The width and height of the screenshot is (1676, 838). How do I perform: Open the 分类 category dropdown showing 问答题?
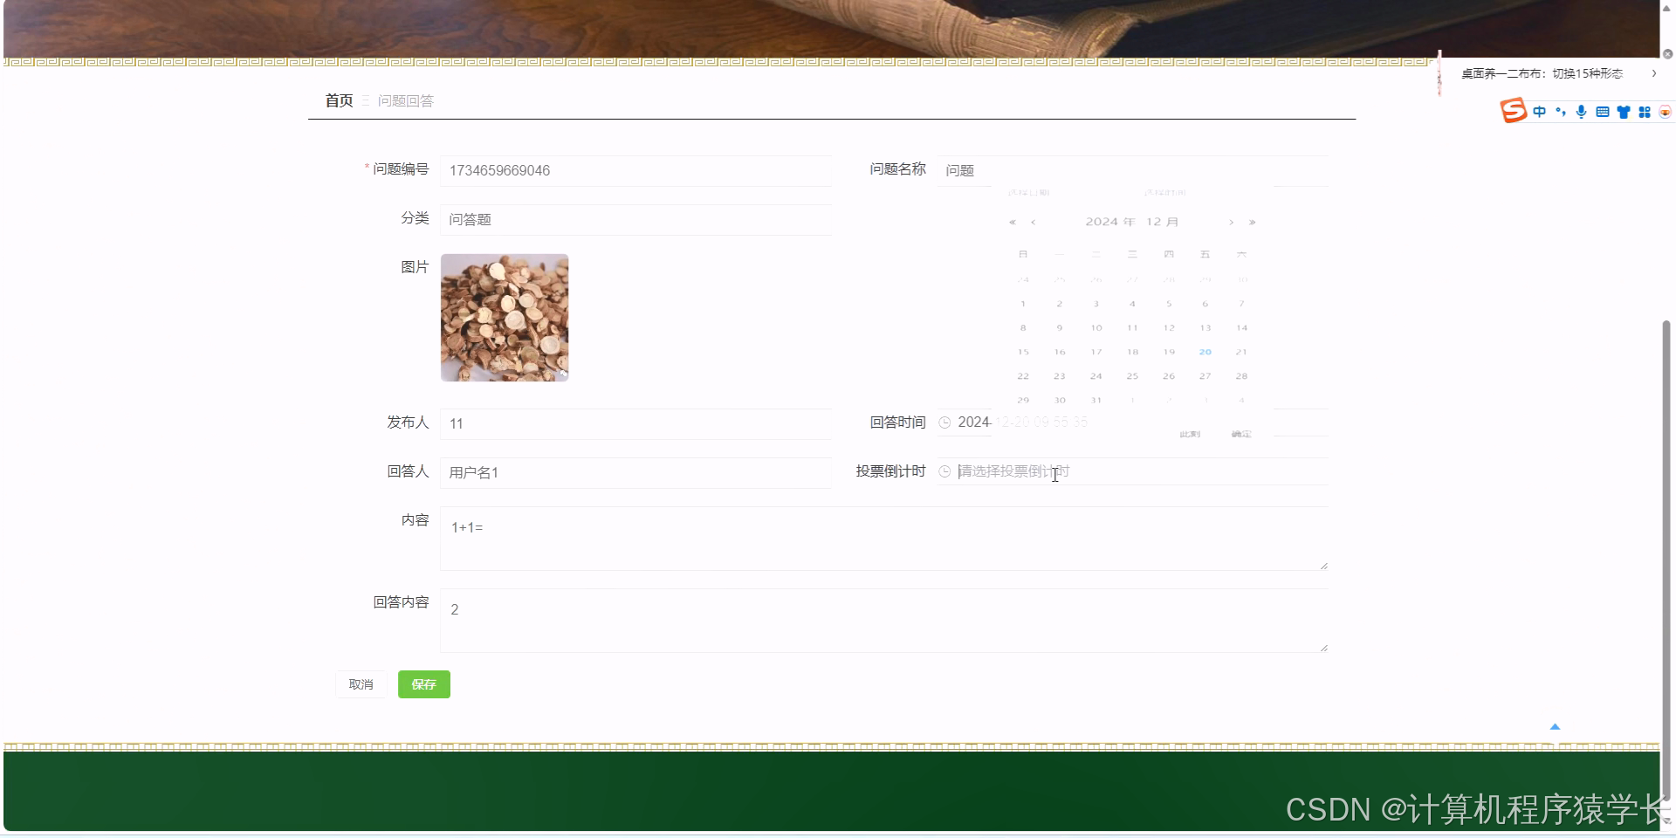[x=635, y=219]
